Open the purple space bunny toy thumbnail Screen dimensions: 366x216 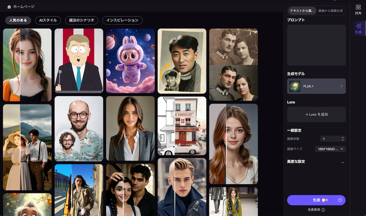click(131, 61)
